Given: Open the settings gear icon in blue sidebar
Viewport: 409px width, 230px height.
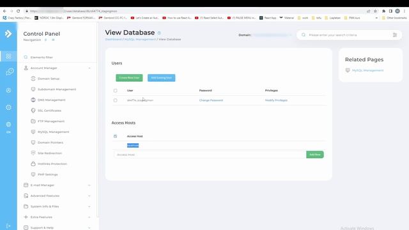Looking at the screenshot, I should 8,107.
